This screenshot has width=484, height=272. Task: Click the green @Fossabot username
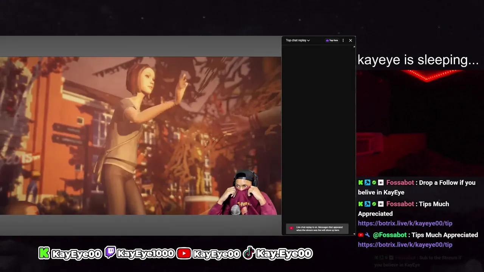(x=390, y=235)
